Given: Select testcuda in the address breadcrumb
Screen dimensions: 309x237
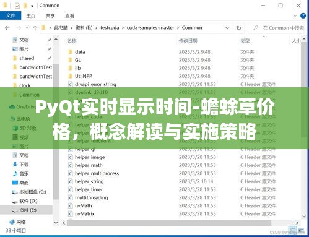Looking at the screenshot, I should click(x=110, y=28).
